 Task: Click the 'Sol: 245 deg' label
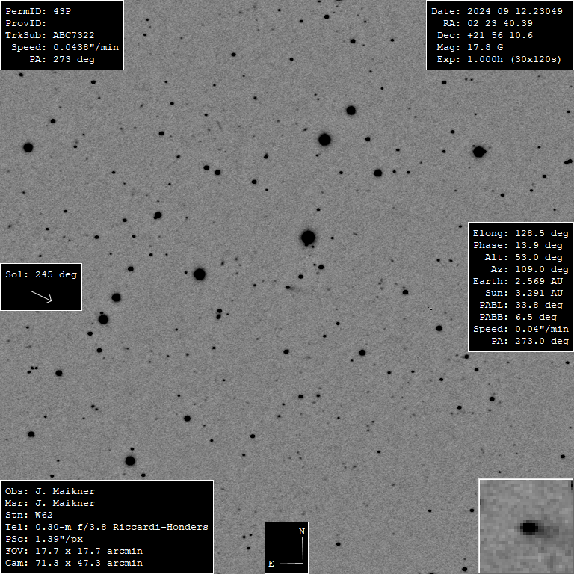pyautogui.click(x=41, y=274)
